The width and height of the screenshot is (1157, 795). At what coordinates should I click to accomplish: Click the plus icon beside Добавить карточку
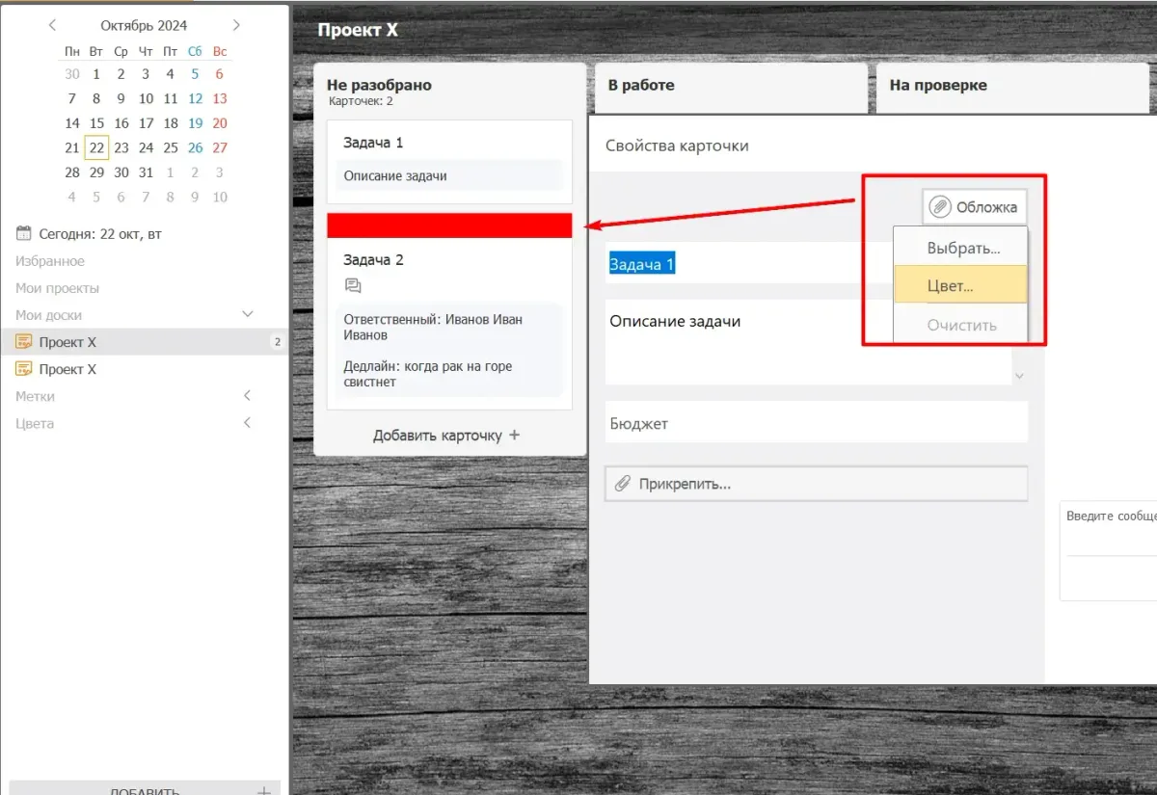[x=514, y=436]
